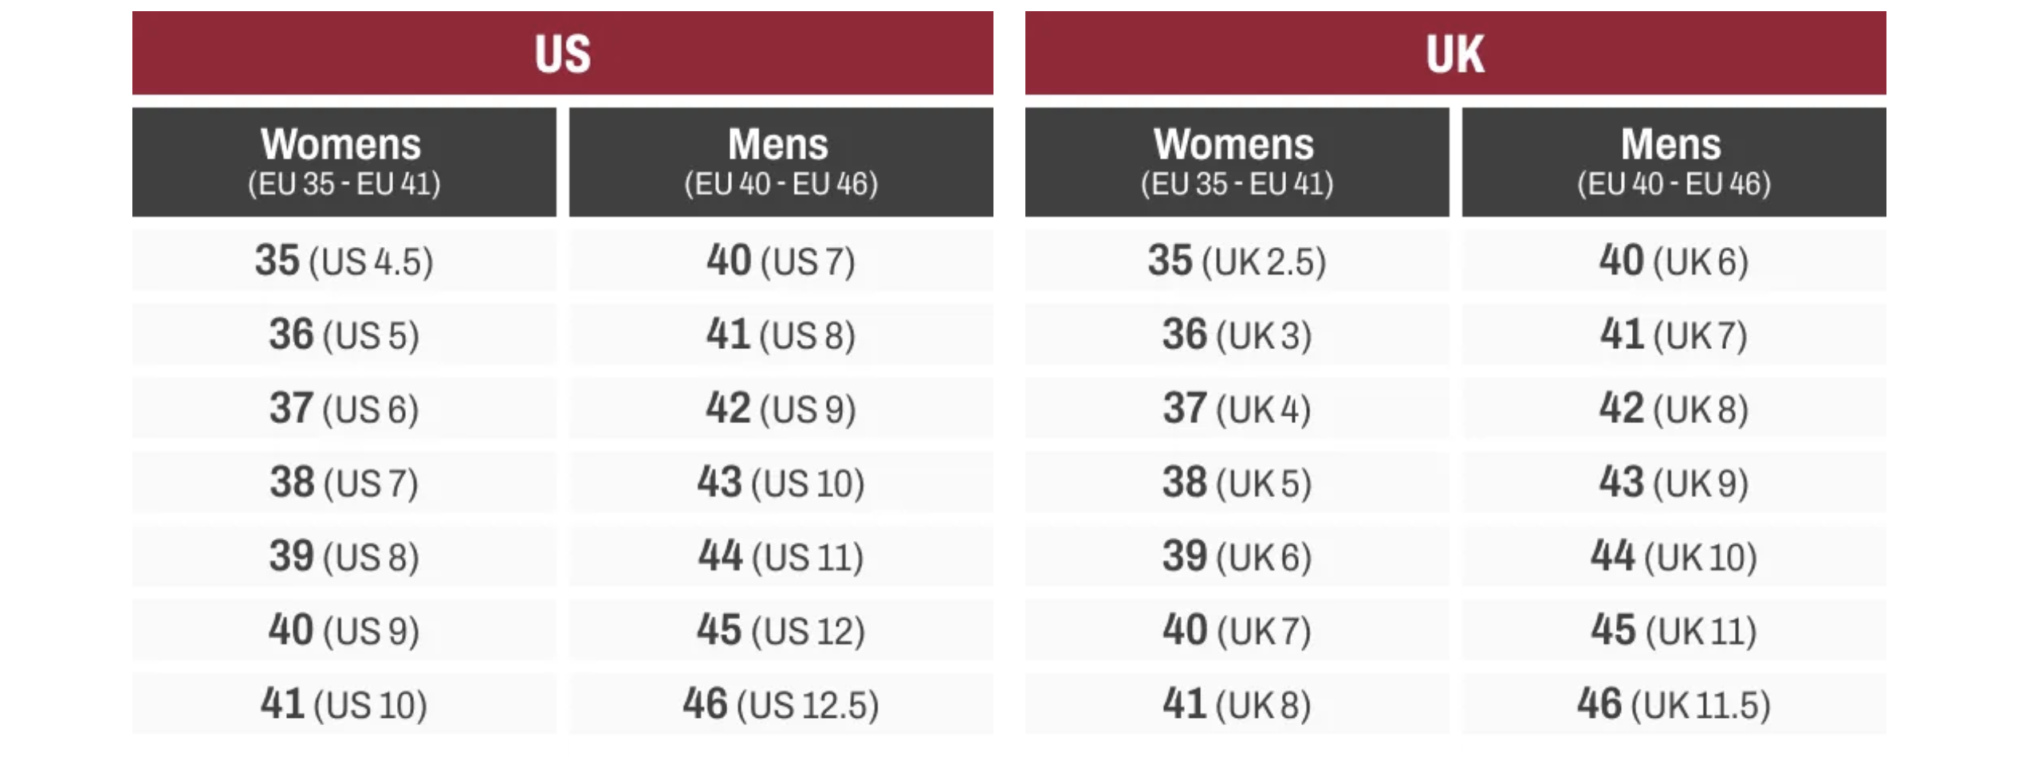Viewport: 2022px width, 776px height.
Task: Select the 38 (UK 5) womens size
Action: click(x=1237, y=483)
